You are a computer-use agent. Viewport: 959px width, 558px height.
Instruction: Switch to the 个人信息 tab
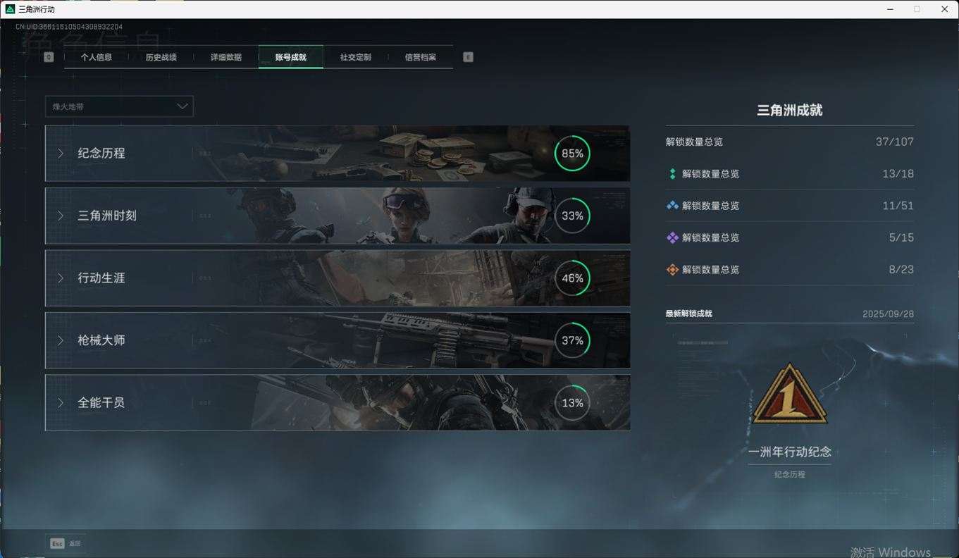tap(97, 57)
